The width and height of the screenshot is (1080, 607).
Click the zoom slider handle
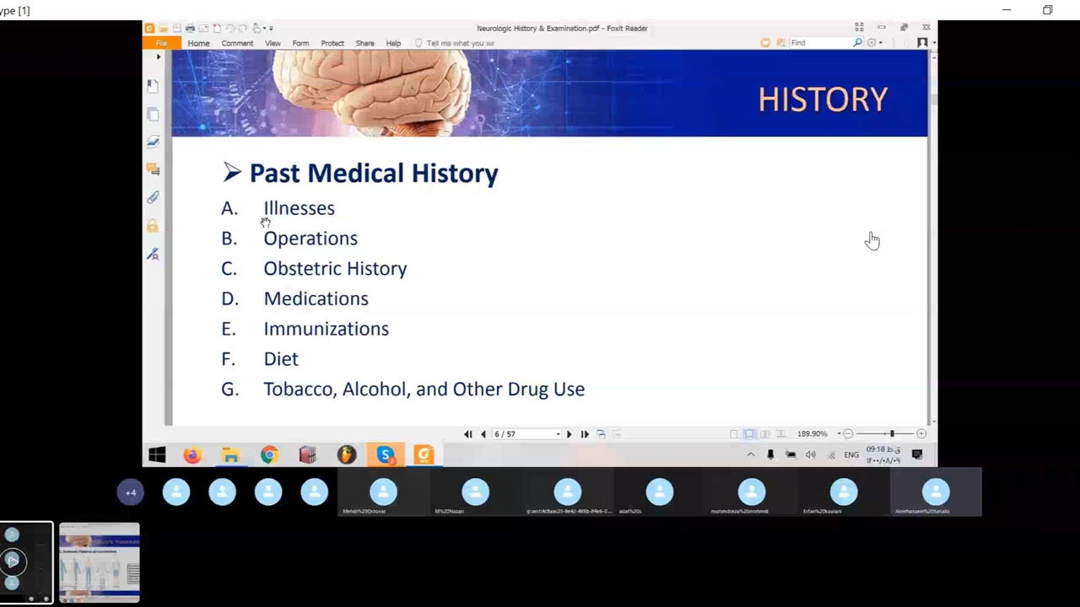tap(892, 434)
